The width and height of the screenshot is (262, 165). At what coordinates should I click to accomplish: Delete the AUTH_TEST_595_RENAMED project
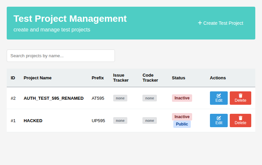point(241,98)
